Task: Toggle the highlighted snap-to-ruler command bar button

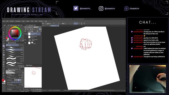Action: (x=75, y=23)
